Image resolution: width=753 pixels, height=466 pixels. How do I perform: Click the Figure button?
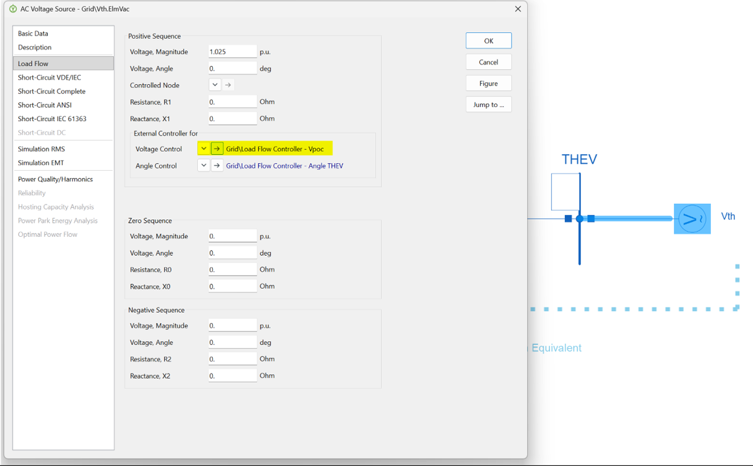point(488,83)
